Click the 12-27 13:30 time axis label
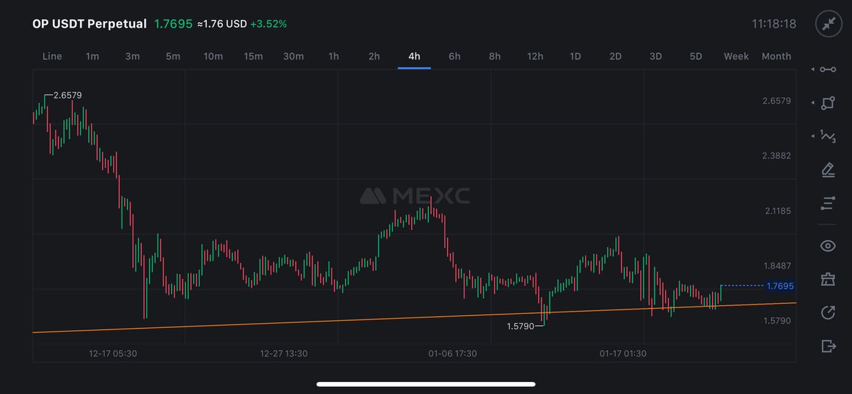Image resolution: width=852 pixels, height=394 pixels. click(284, 353)
